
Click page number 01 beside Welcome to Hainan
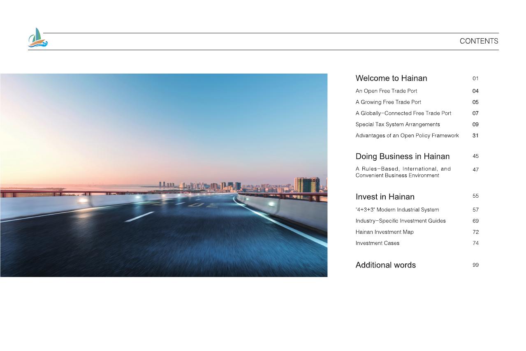pyautogui.click(x=475, y=78)
